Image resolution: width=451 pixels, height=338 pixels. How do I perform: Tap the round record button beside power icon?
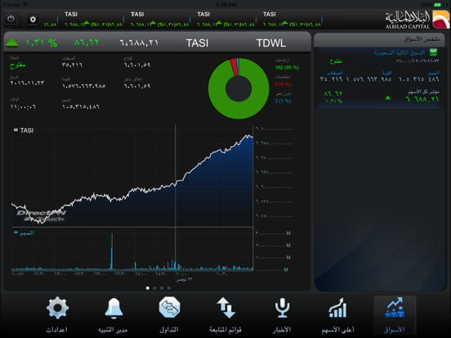coord(33,20)
